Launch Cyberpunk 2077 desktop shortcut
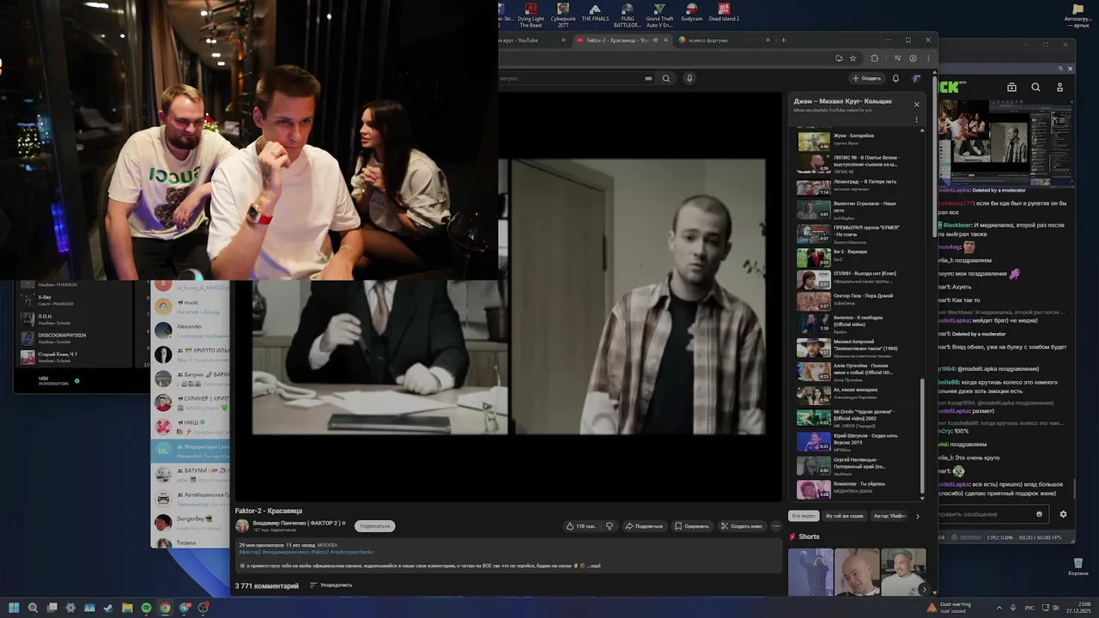Screen dimensions: 1099x618 tap(563, 15)
